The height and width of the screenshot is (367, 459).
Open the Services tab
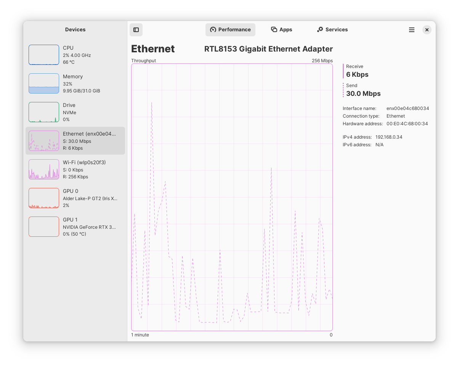332,30
